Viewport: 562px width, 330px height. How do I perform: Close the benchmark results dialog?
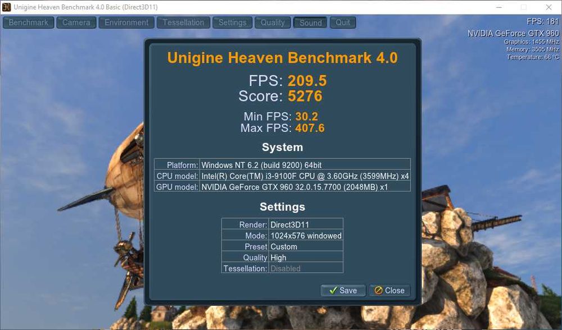coord(389,290)
